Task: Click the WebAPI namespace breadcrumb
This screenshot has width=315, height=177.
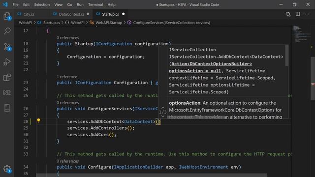Action: [78, 23]
